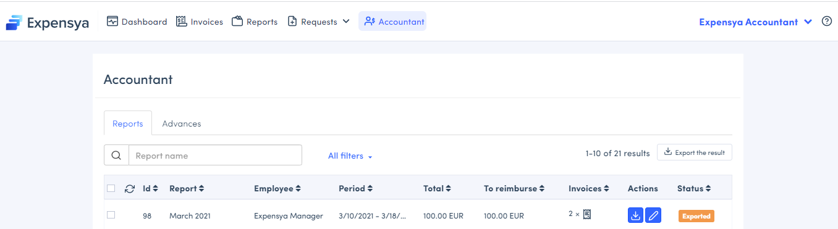The image size is (838, 229).
Task: Toggle the select-all header checkbox
Action: (x=111, y=188)
